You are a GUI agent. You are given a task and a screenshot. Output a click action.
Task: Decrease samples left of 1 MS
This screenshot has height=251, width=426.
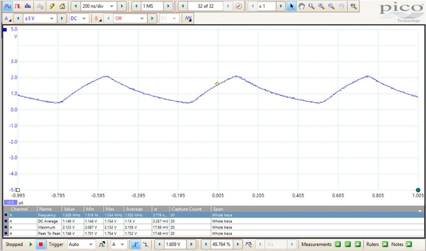(136, 6)
